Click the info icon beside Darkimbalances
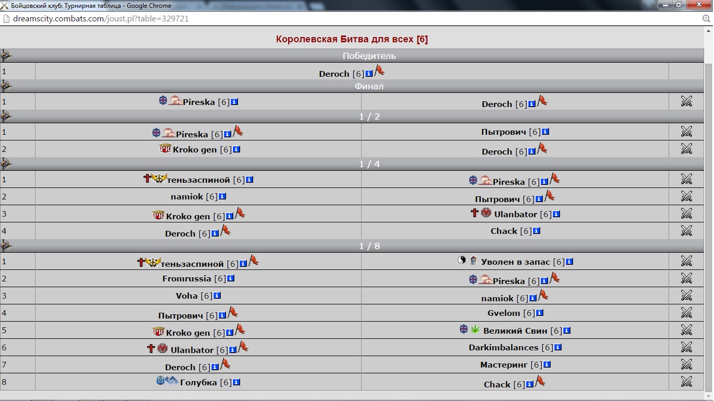This screenshot has width=714, height=401. tap(558, 347)
